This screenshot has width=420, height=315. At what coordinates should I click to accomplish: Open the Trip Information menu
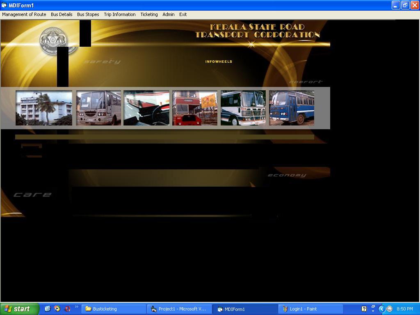tap(120, 14)
